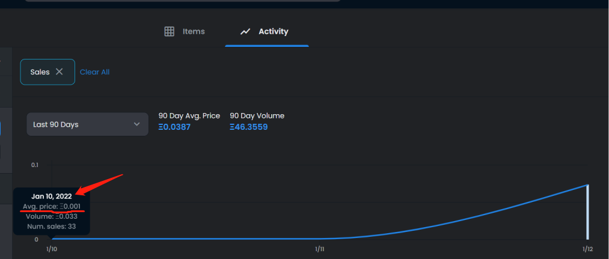Click the Clear All link
Image resolution: width=609 pixels, height=259 pixels.
[94, 72]
